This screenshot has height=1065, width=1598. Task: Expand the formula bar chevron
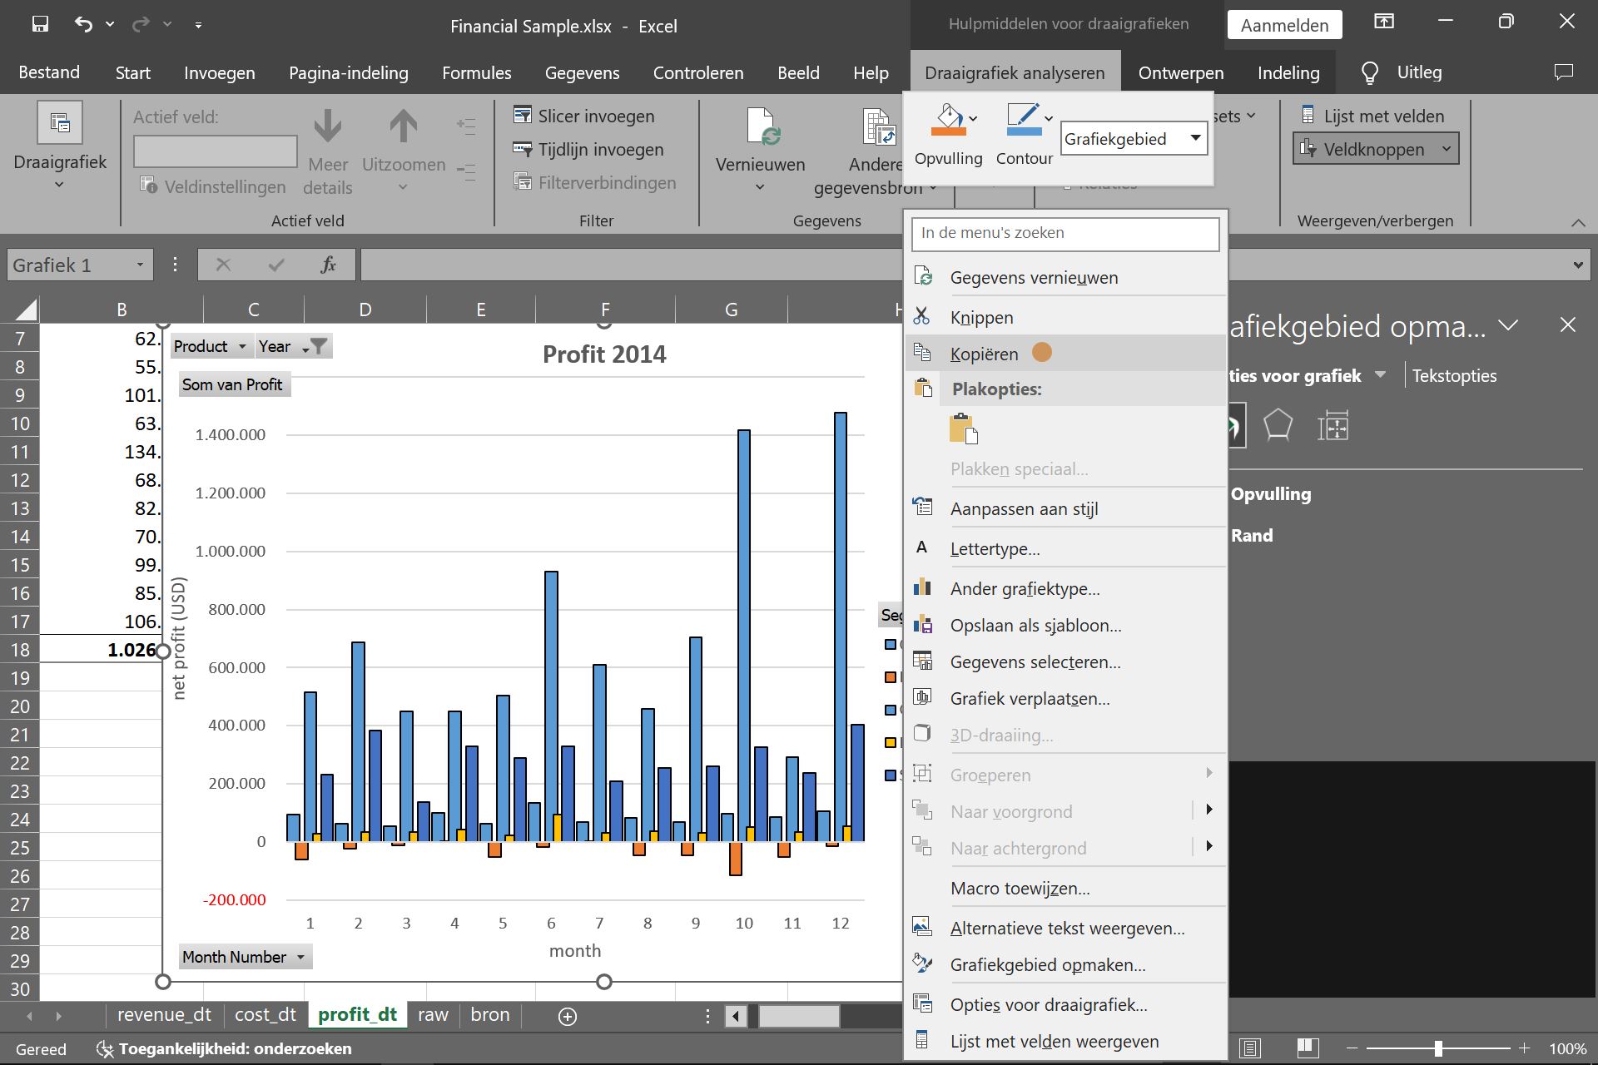click(x=1578, y=265)
